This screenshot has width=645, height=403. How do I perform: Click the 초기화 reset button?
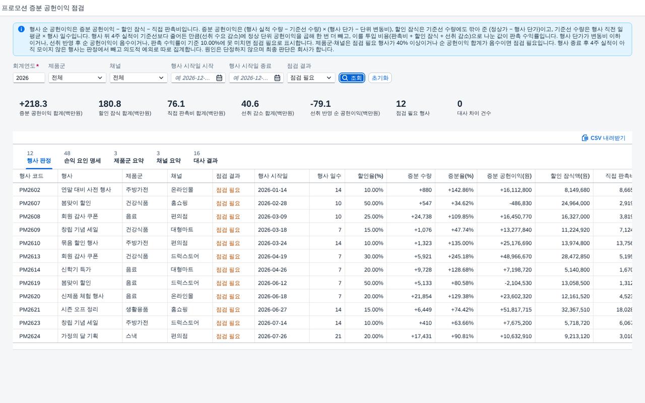pos(380,78)
